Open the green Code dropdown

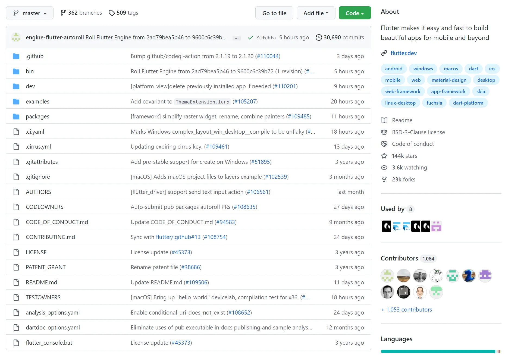pos(355,13)
